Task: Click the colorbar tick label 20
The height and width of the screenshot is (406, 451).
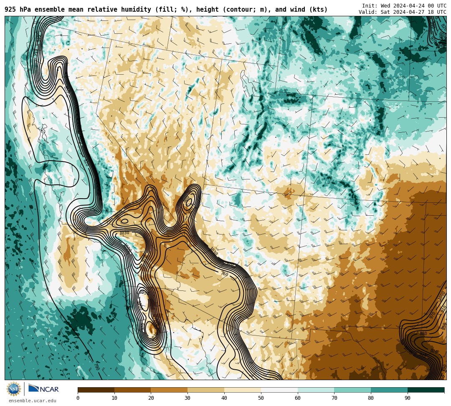Action: (x=151, y=398)
